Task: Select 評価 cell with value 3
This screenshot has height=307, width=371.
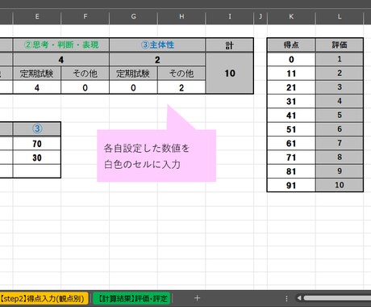Action: [340, 87]
